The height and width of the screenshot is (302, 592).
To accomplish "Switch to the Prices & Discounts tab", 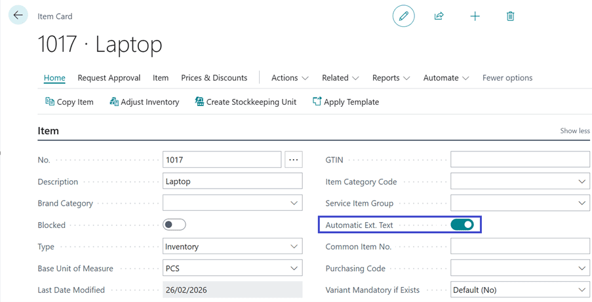I will (214, 77).
